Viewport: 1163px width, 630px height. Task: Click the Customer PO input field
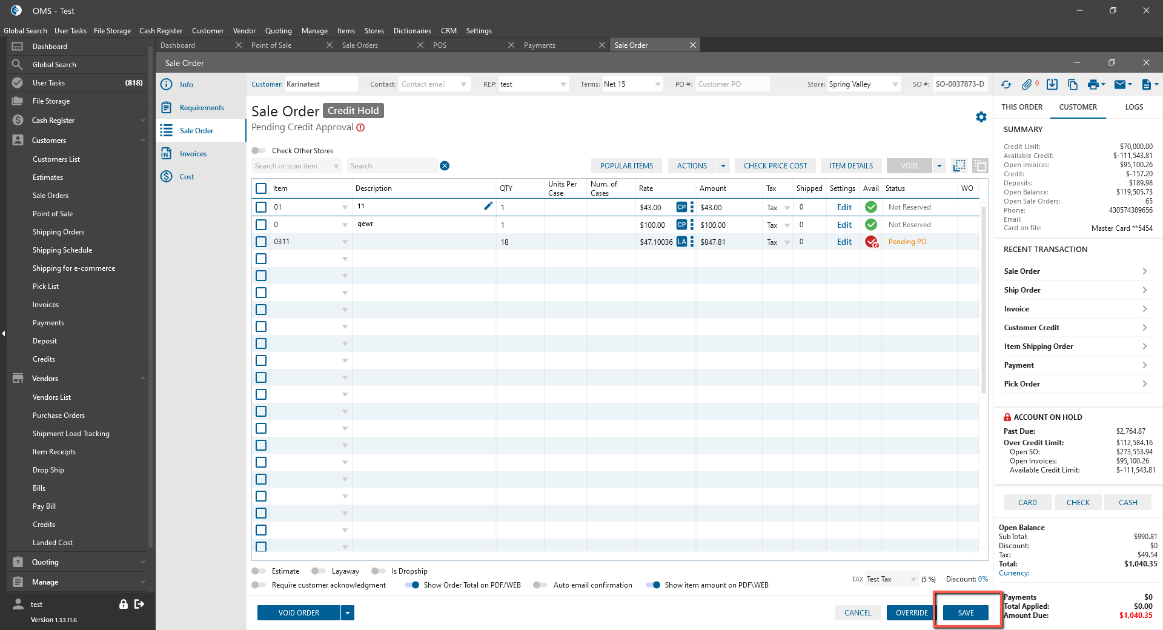pos(732,84)
